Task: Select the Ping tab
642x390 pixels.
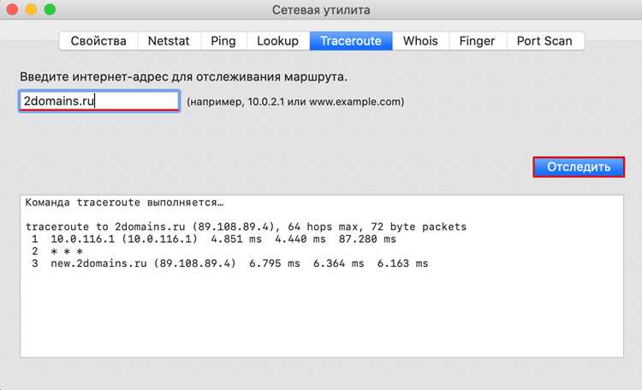Action: [223, 41]
